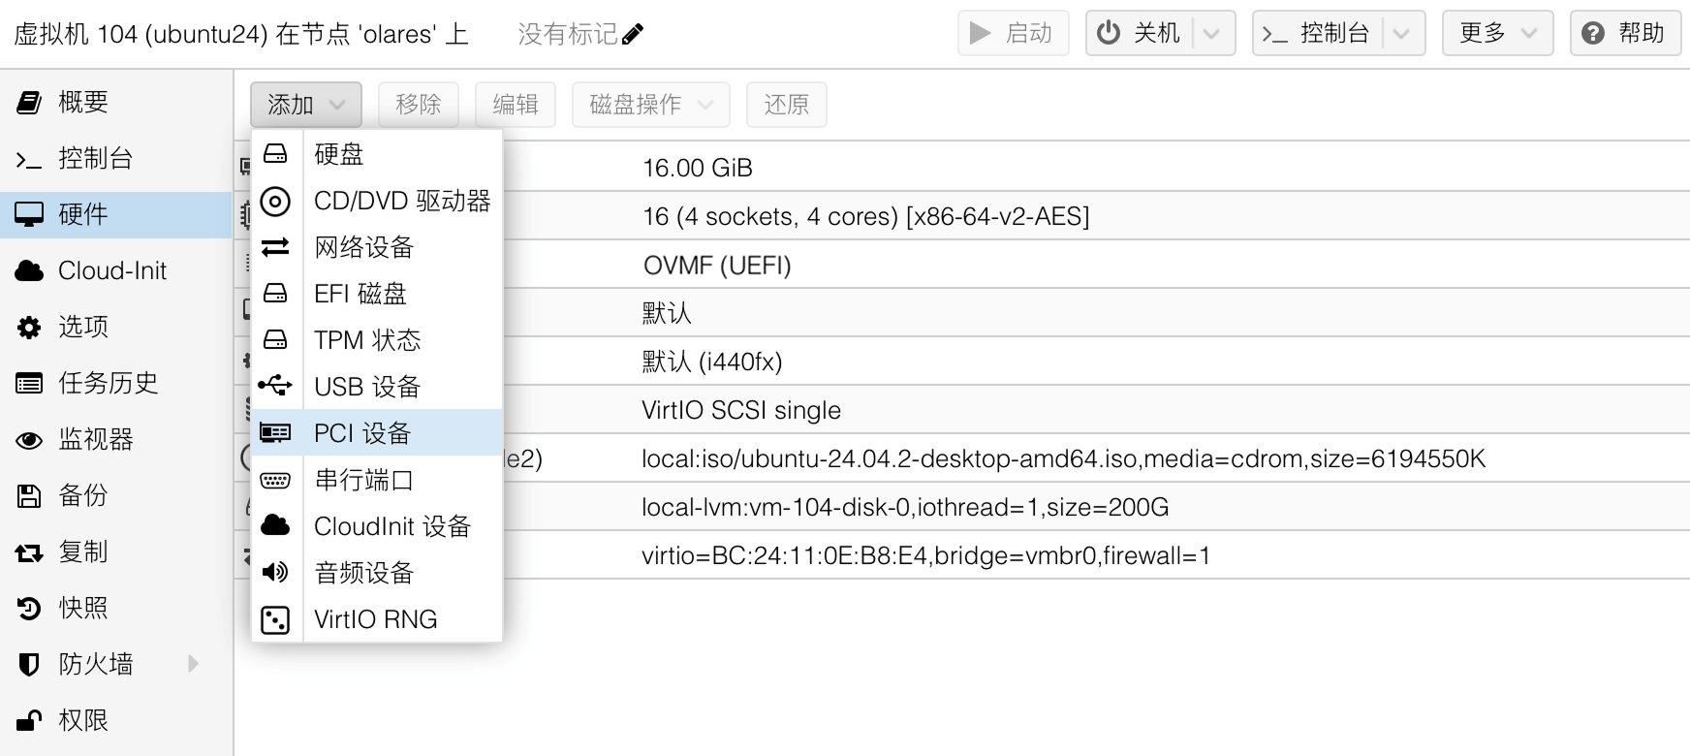This screenshot has height=756, width=1690.
Task: Expand the firewall (防火墙) submenu arrow
Action: coord(193,664)
